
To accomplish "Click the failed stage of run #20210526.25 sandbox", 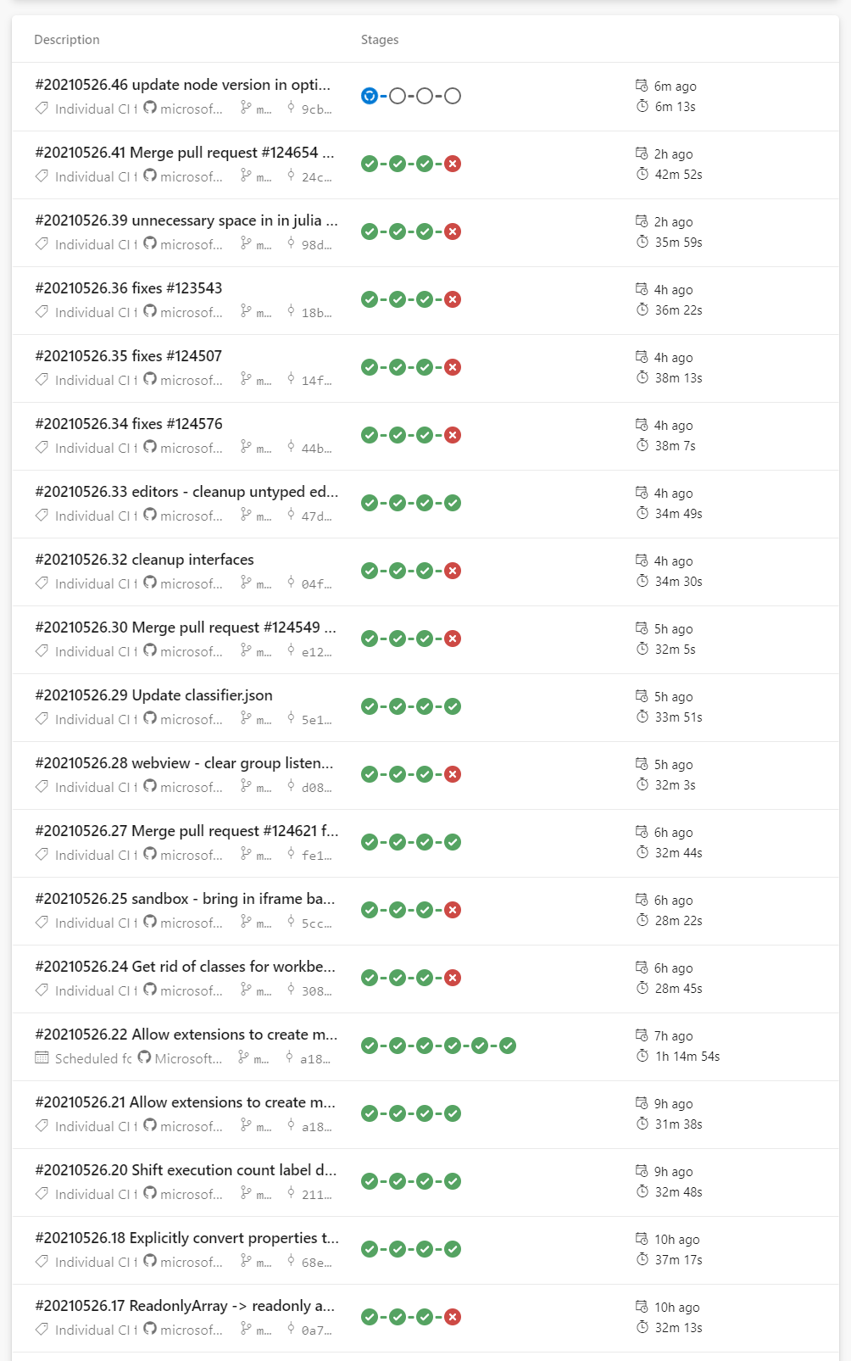I will 453,910.
